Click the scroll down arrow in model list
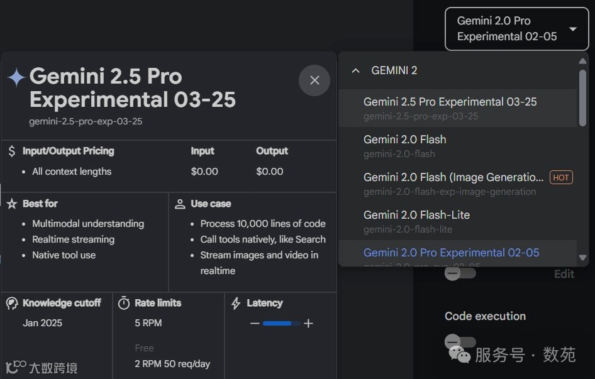The image size is (595, 379). [582, 258]
